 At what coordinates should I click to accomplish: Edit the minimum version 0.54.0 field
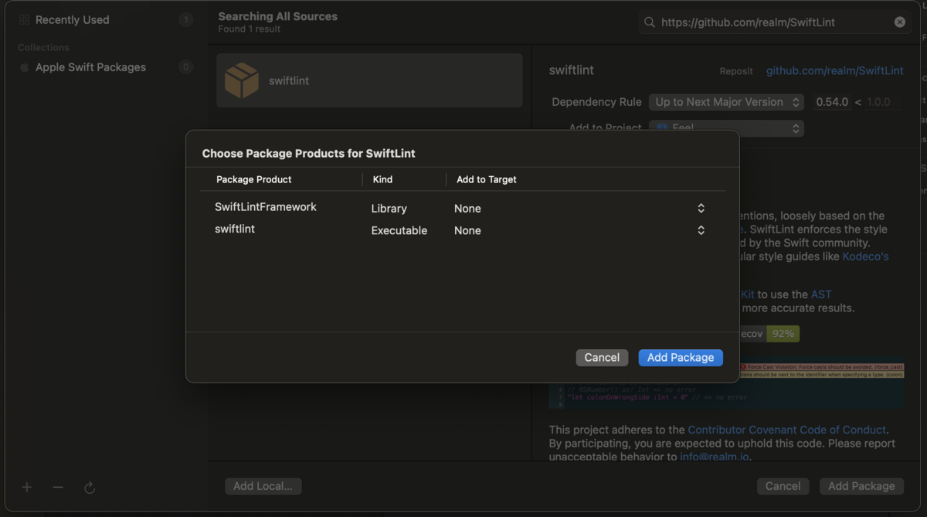coord(832,102)
